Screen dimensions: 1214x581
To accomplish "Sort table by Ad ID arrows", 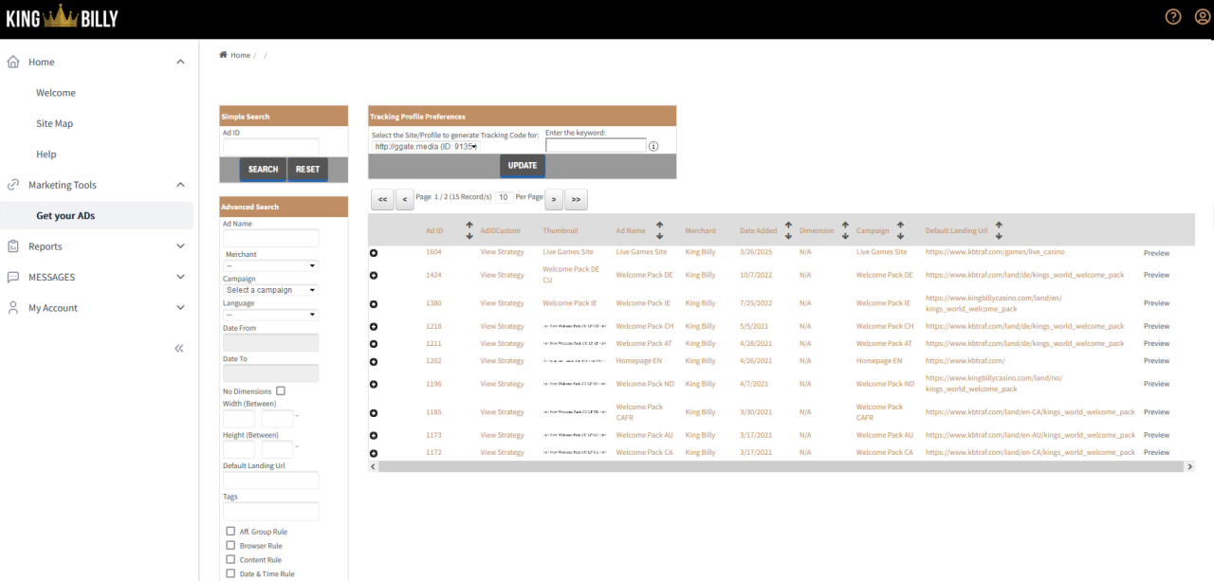I will [469, 230].
